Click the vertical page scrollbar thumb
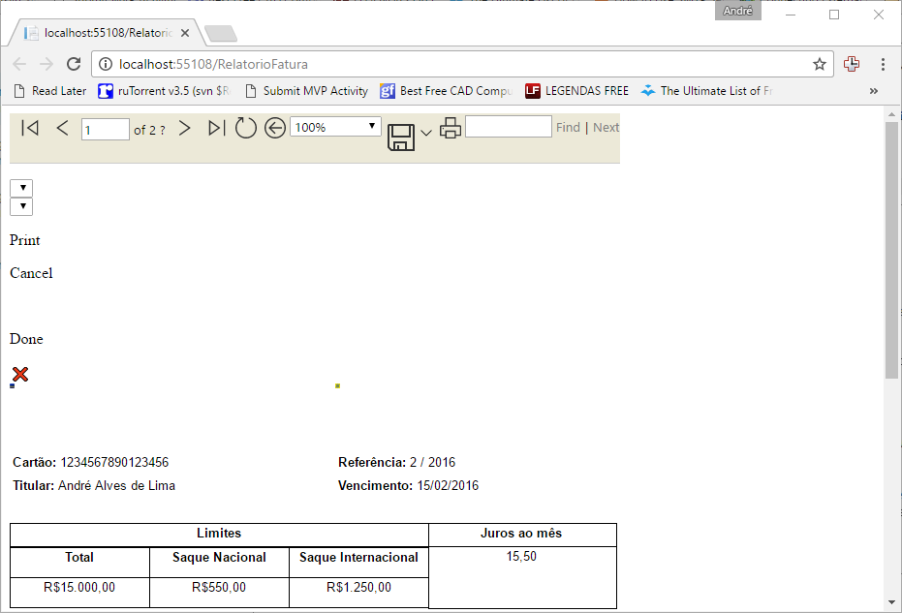Screen dimensions: 902x613 click(891, 252)
